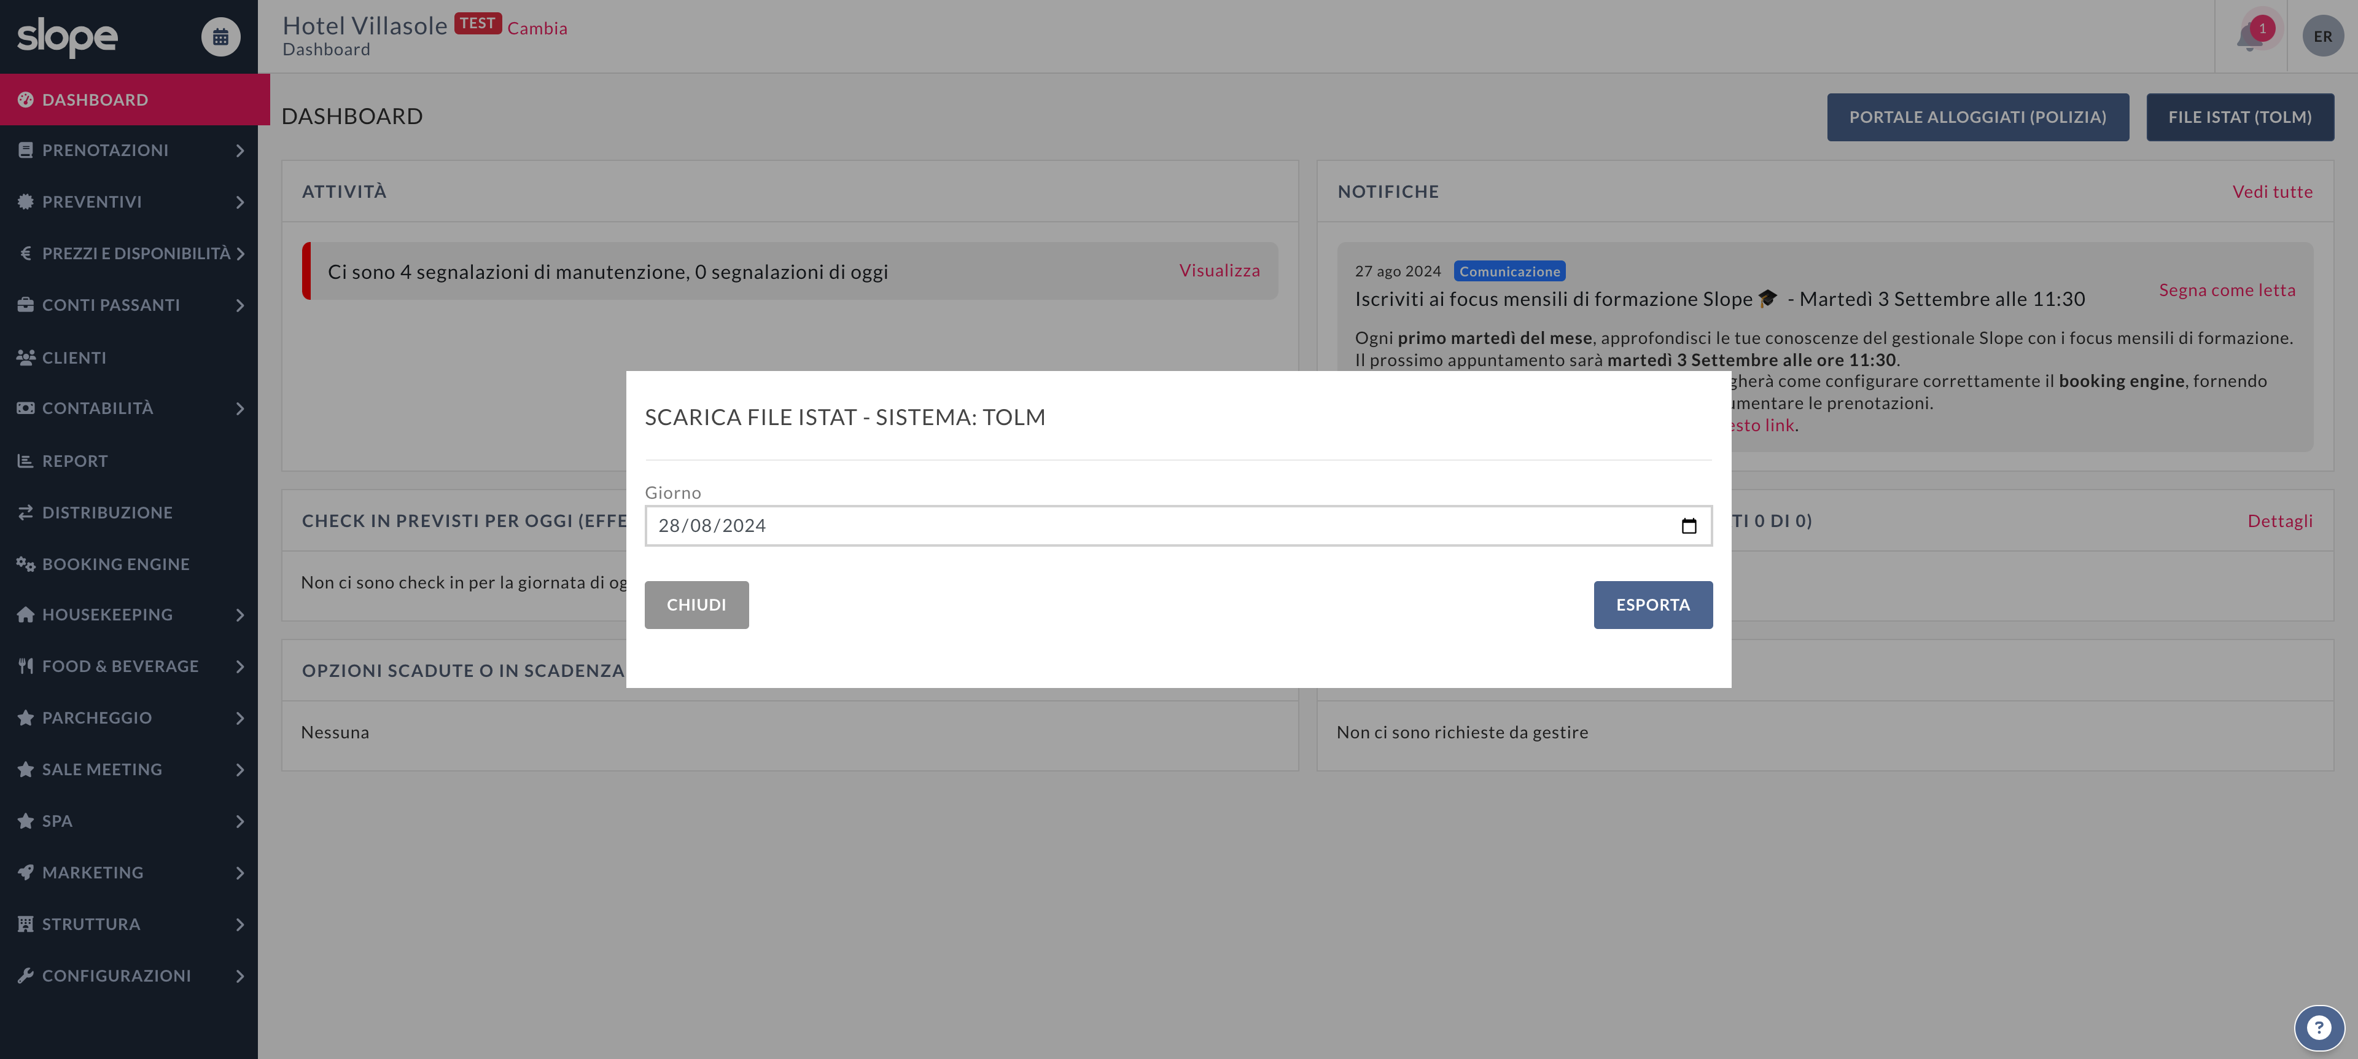The height and width of the screenshot is (1059, 2358).
Task: Click the Booking Engine gears icon
Action: click(26, 564)
